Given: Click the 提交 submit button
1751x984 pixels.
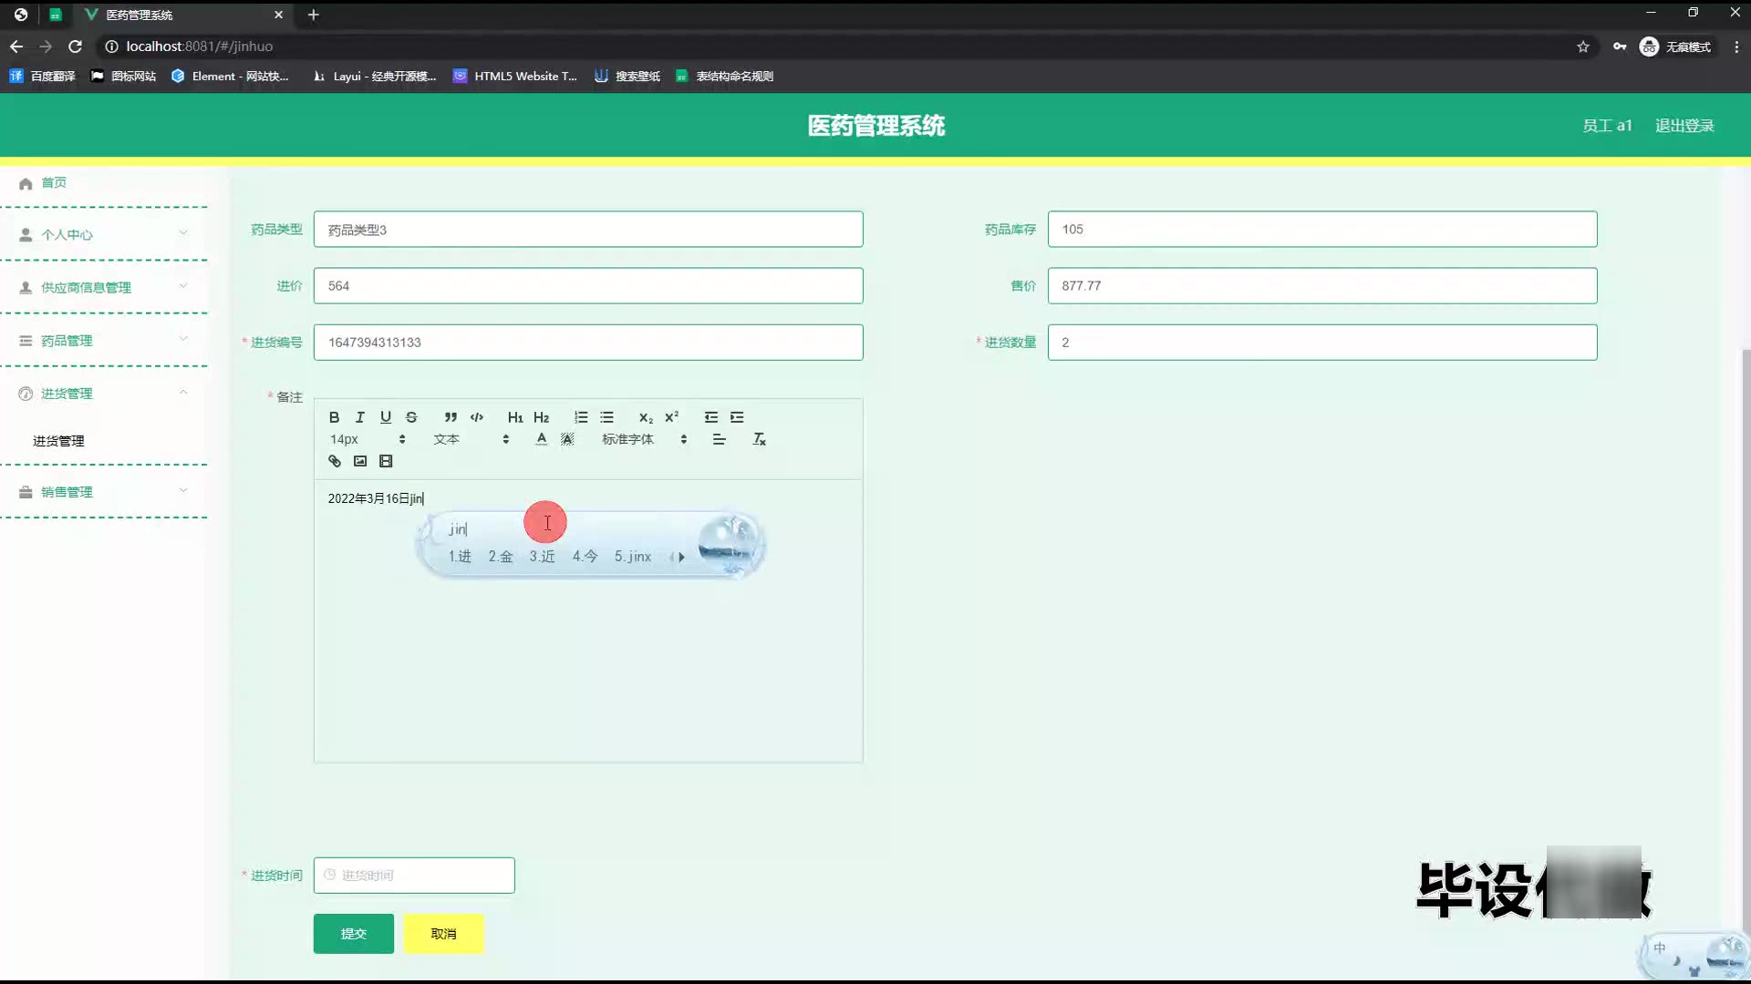Looking at the screenshot, I should pyautogui.click(x=354, y=934).
